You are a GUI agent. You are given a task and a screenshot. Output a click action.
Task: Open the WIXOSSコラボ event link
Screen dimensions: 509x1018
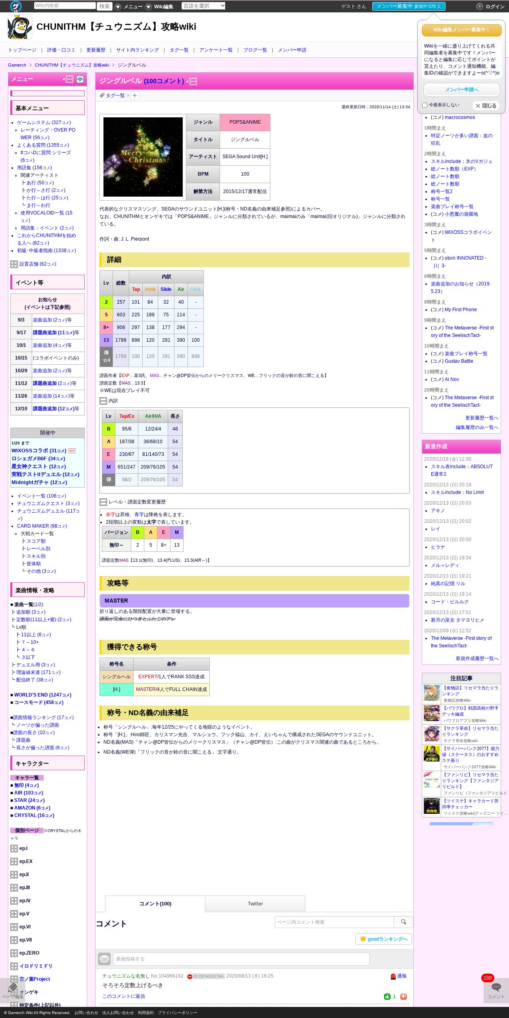tap(39, 451)
